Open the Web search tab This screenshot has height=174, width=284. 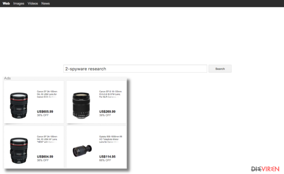[x=6, y=4]
